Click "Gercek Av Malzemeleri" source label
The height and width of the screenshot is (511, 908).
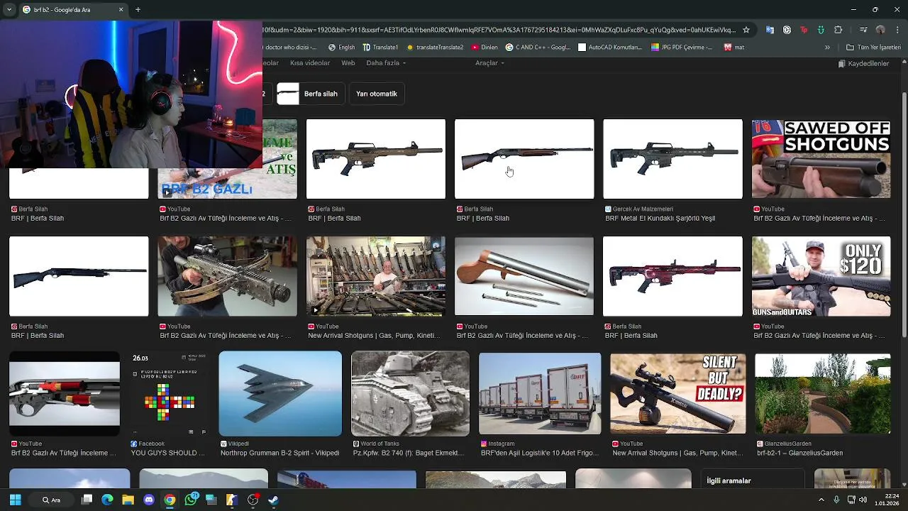[643, 209]
